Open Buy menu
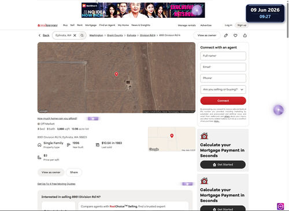The height and width of the screenshot is (211, 289). 65,25
